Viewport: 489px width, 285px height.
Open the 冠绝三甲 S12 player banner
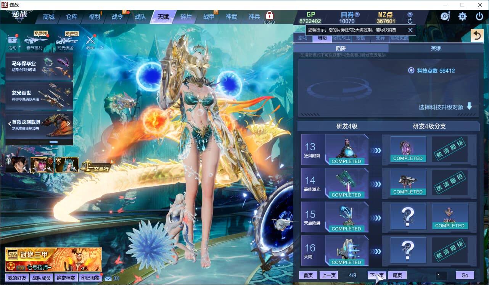[x=53, y=259]
